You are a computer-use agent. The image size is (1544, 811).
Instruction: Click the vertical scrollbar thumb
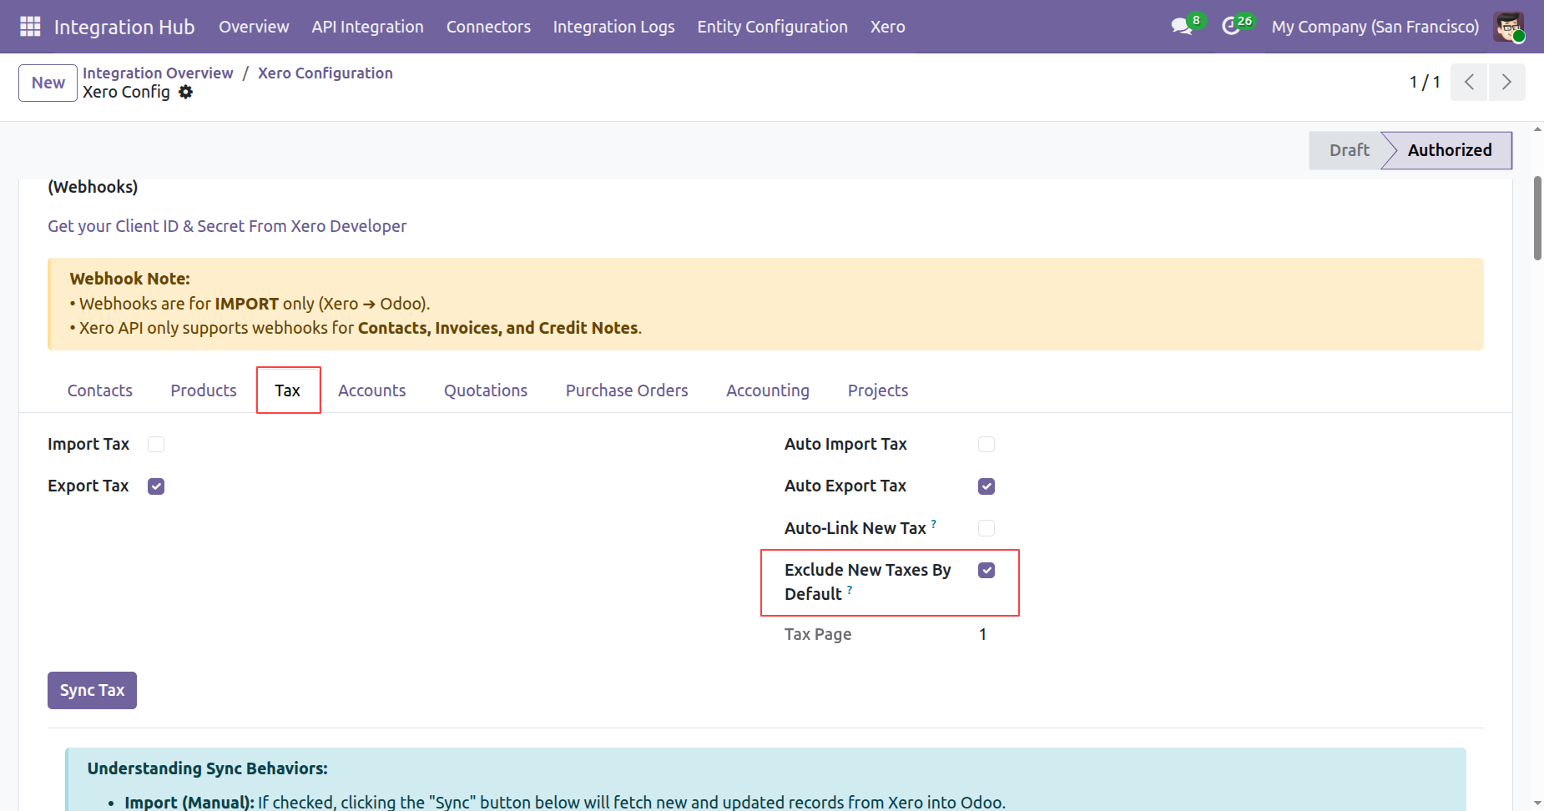[x=1537, y=219]
